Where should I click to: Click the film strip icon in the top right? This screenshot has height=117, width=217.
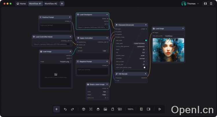205,4
